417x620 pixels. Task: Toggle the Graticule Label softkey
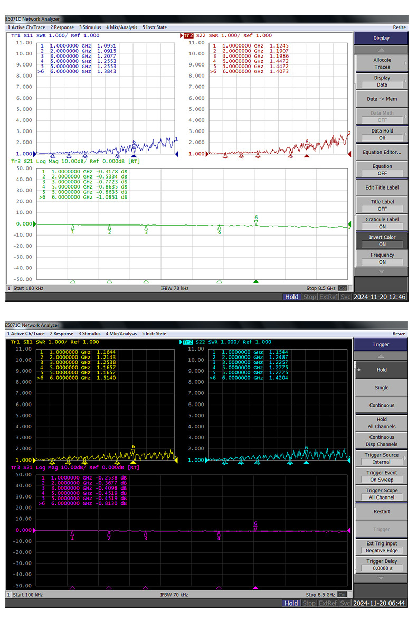tap(382, 223)
